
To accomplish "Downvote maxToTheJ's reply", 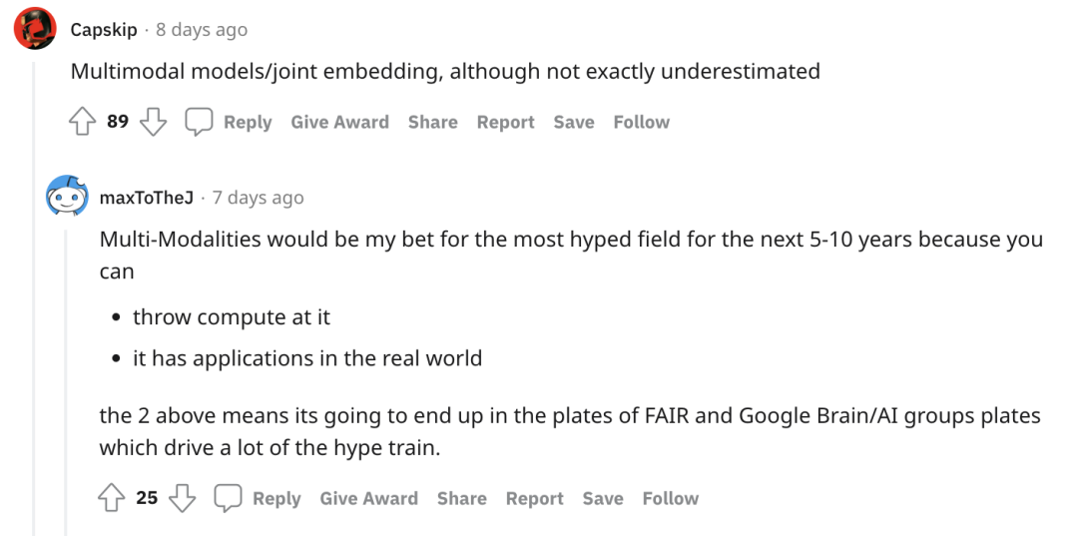I will click(x=182, y=498).
